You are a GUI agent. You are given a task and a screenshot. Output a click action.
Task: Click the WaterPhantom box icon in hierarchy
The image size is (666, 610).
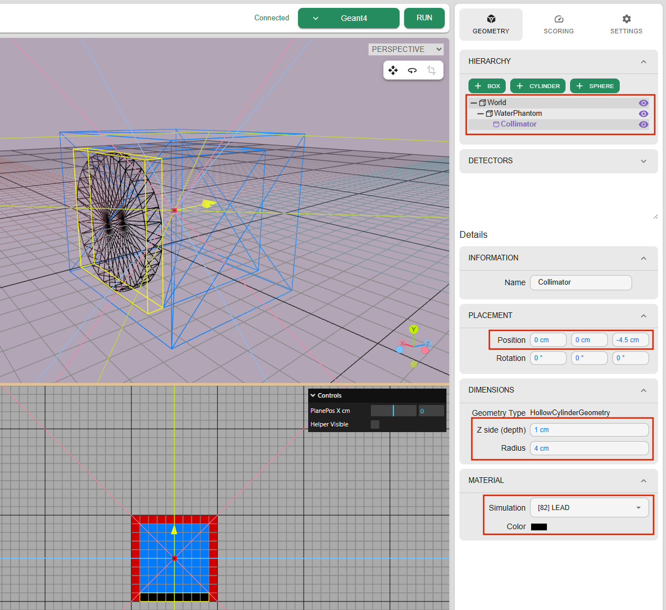[x=489, y=114]
